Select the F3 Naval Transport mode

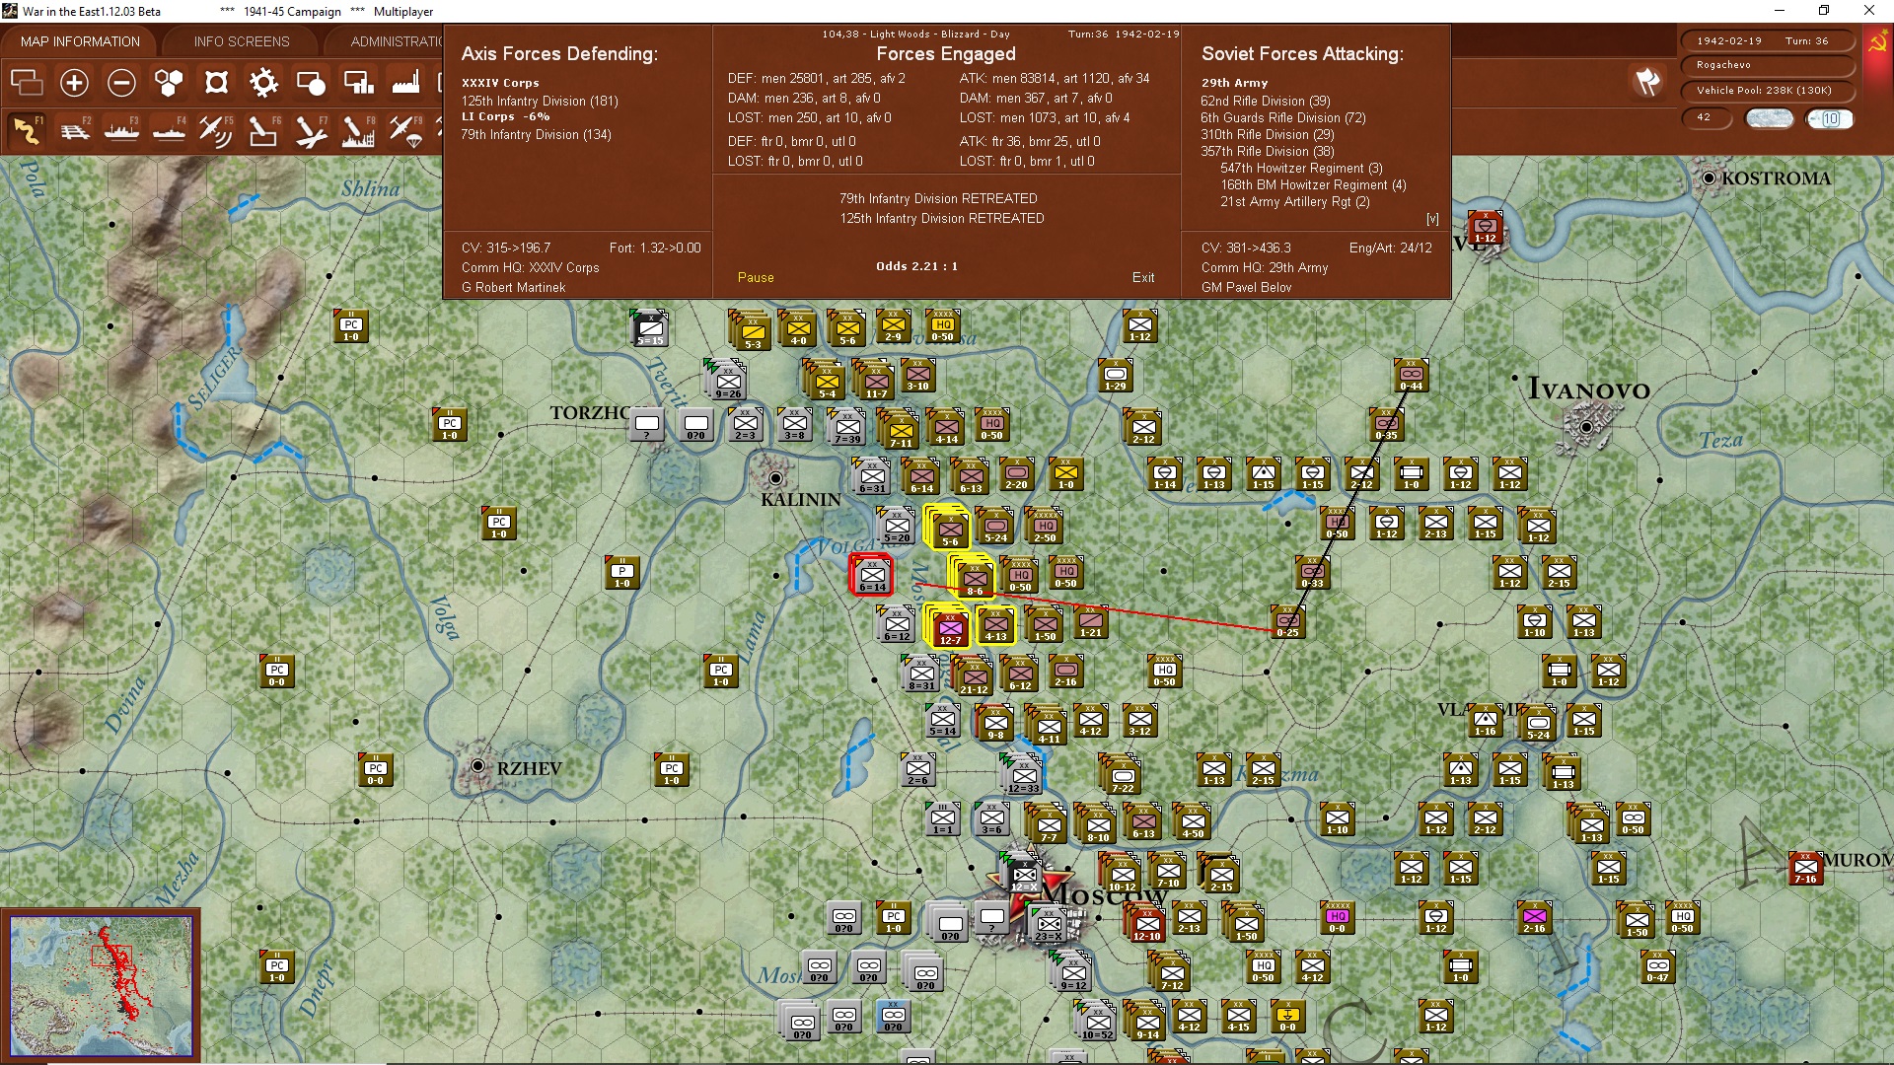[x=121, y=130]
